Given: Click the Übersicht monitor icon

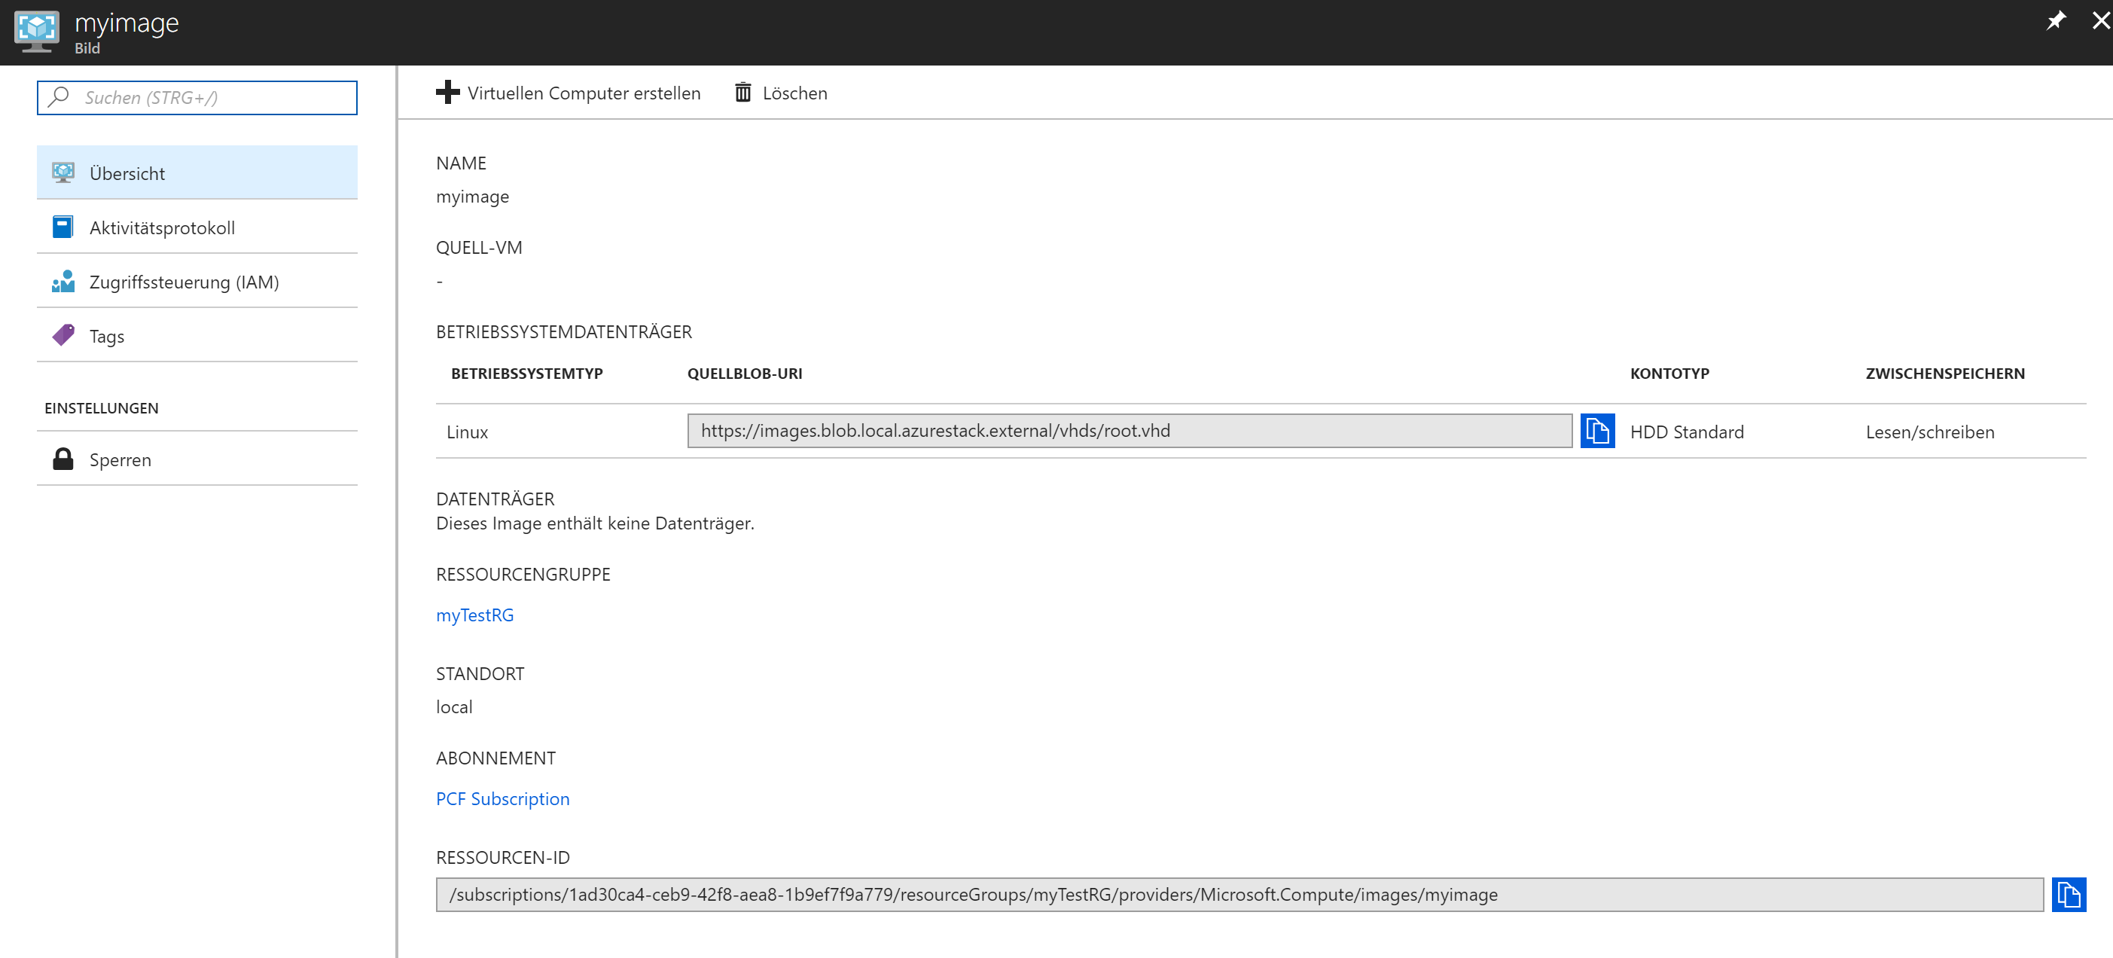Looking at the screenshot, I should coord(63,172).
